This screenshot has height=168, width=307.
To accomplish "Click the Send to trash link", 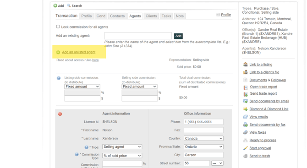I will 260,156.
